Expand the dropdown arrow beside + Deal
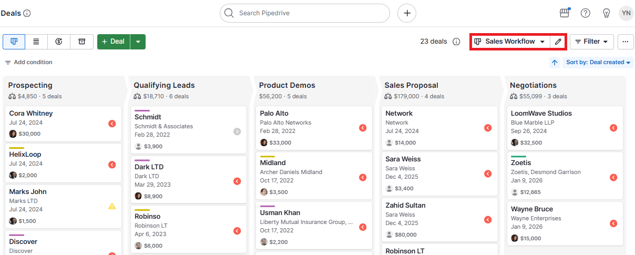Viewport: 635px width, 255px height. [138, 42]
